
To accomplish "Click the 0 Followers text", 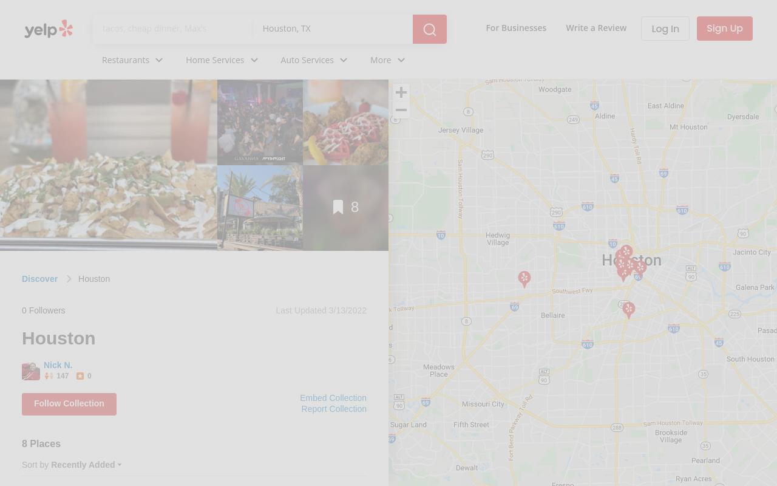I will (44, 310).
